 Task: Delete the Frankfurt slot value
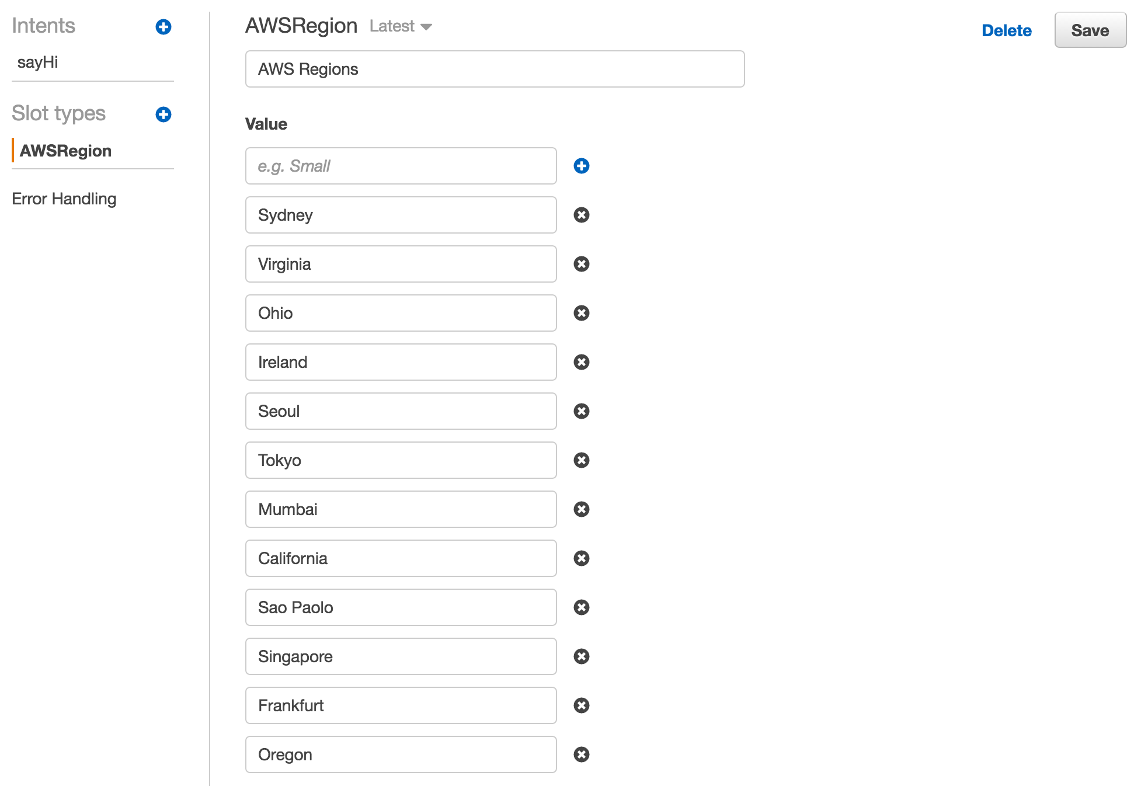(582, 705)
